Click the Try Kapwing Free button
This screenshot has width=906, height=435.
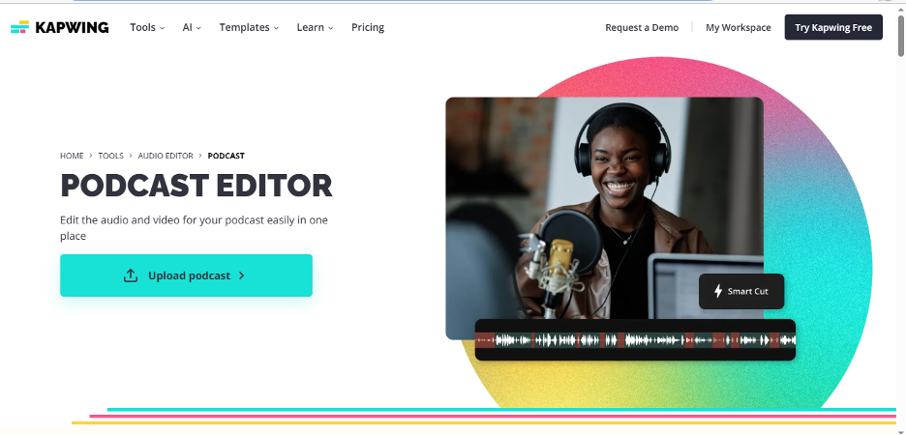click(833, 27)
